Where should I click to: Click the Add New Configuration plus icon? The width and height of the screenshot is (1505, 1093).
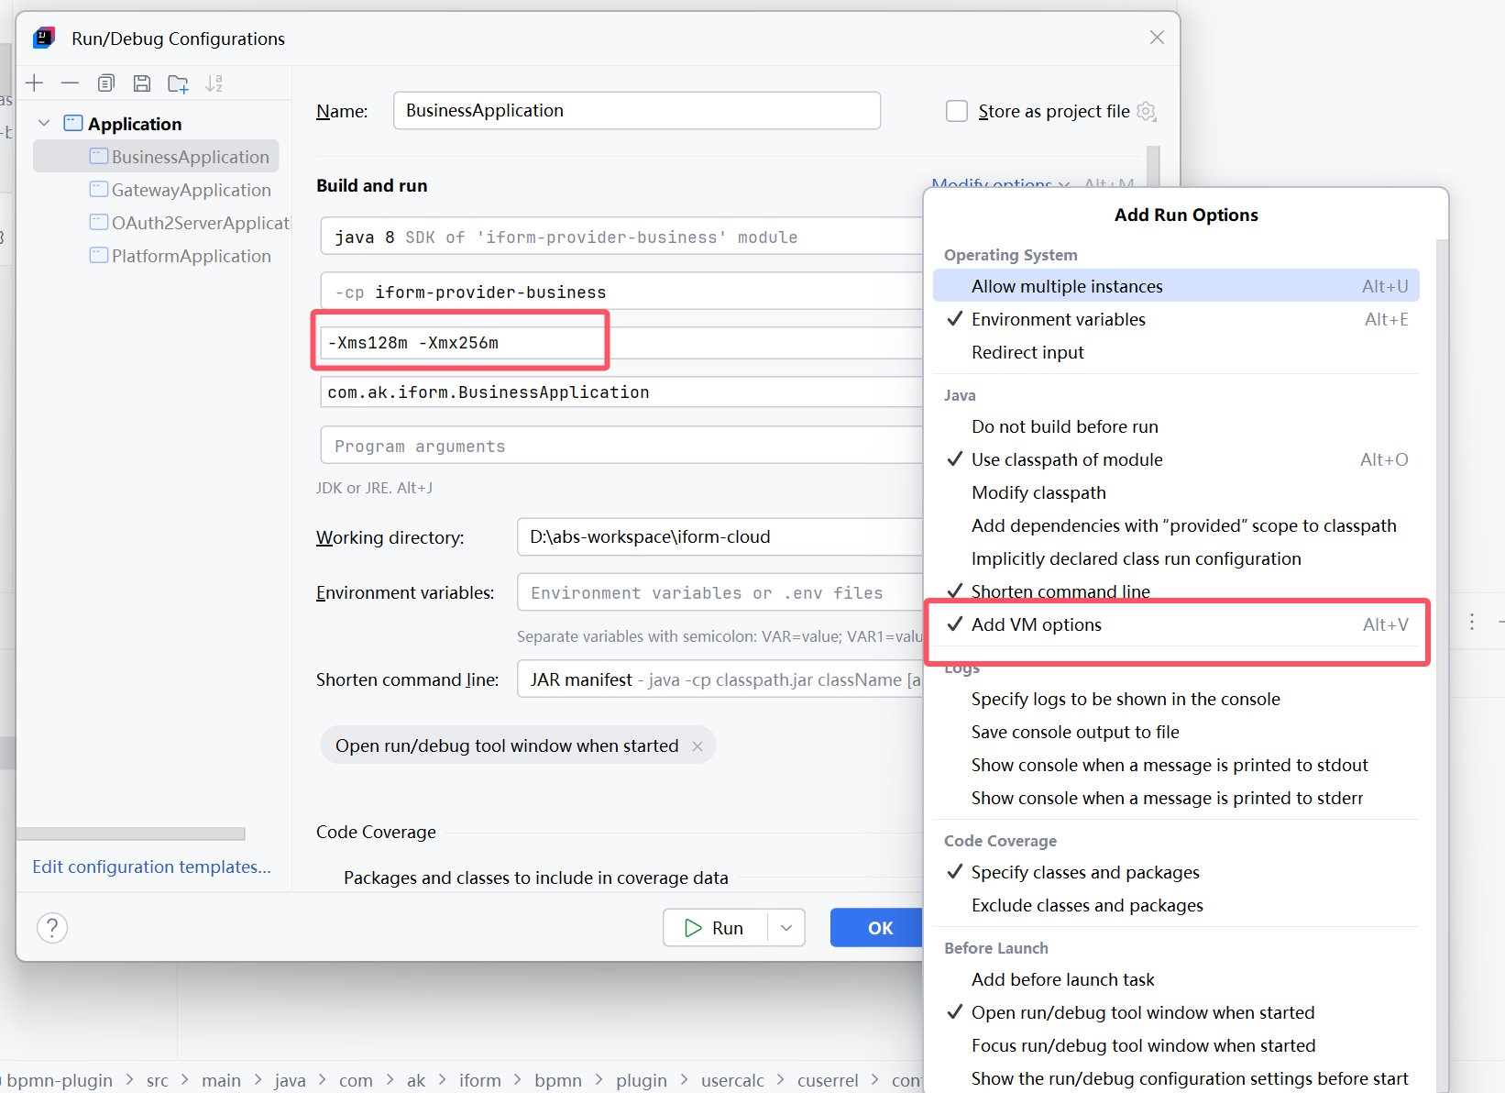click(35, 83)
